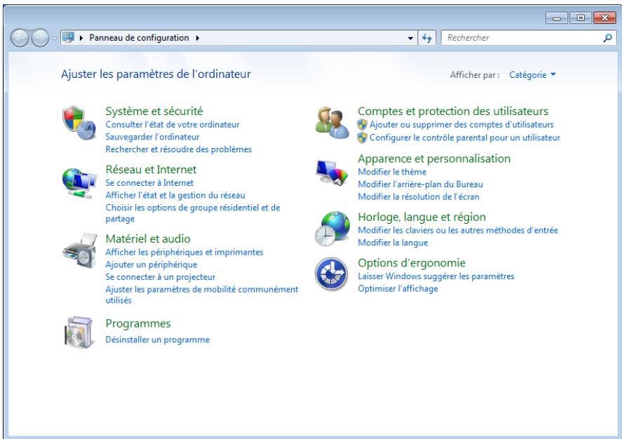Click Configurer le contrôle parental text link
622x439 pixels.
(x=465, y=137)
